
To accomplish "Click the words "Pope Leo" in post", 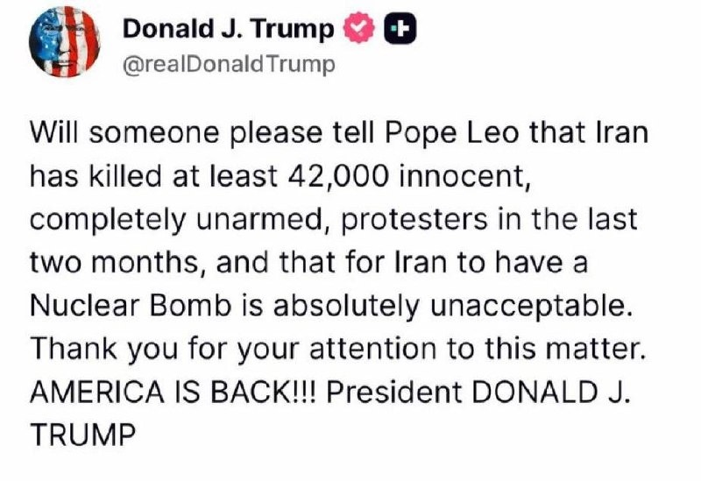I will pos(451,134).
